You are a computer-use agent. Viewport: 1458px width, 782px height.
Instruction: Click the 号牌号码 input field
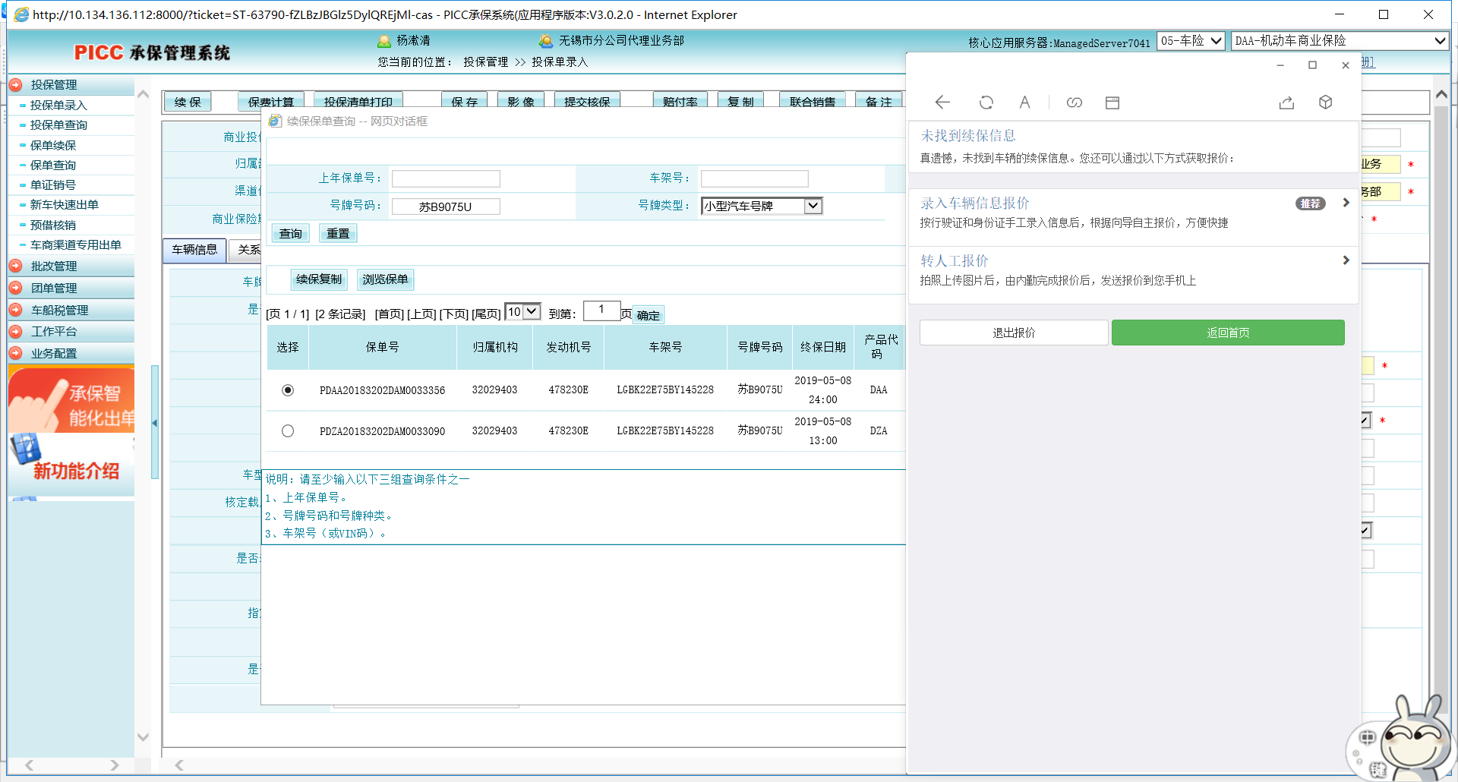click(x=446, y=207)
